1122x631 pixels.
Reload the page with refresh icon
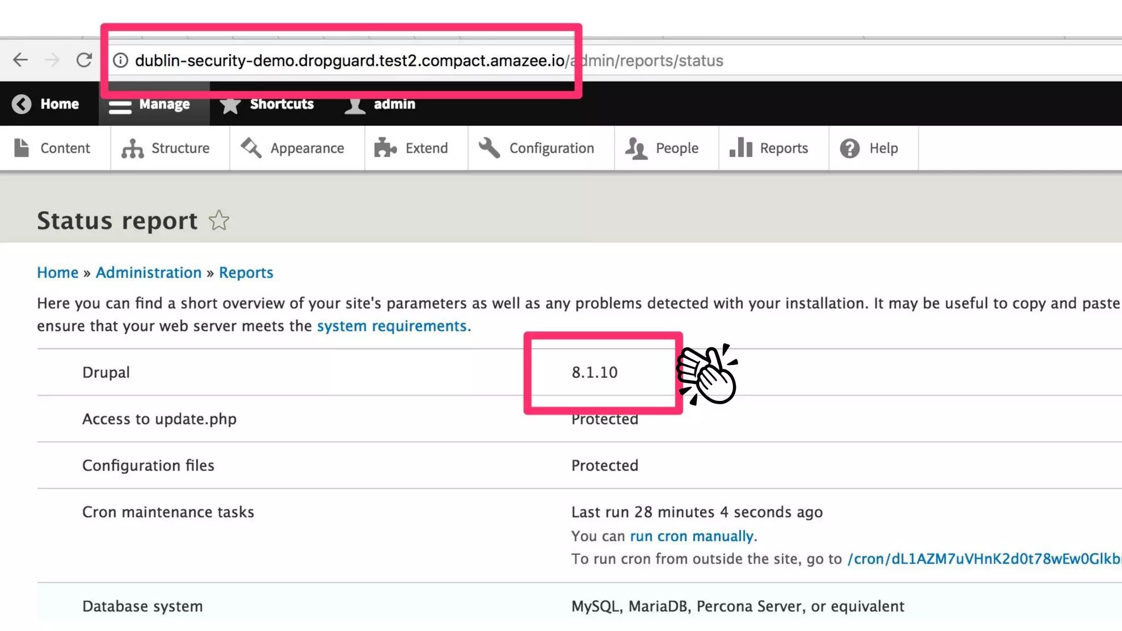pos(84,60)
